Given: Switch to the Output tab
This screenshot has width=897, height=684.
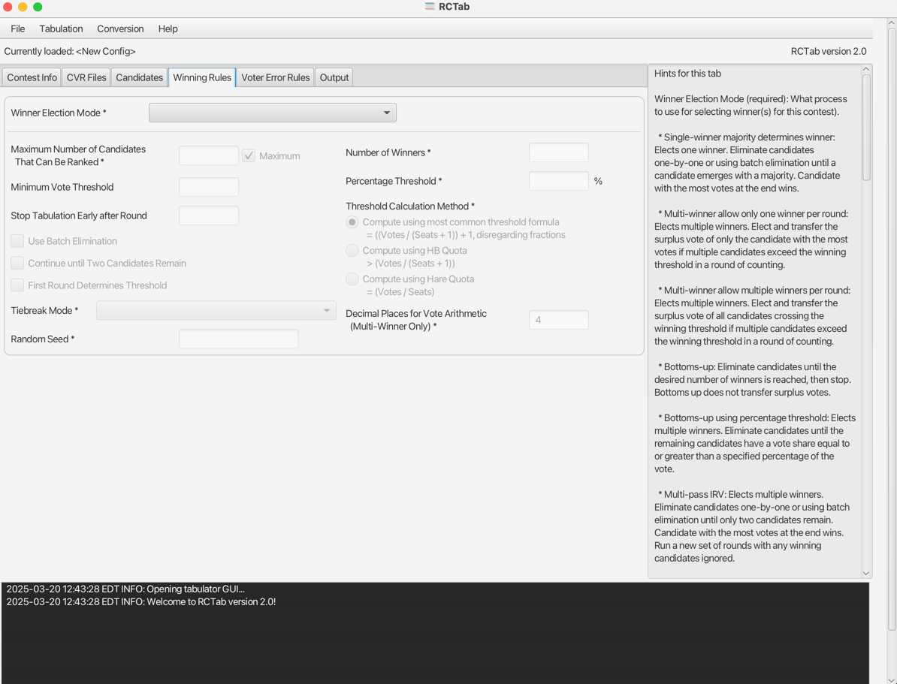Looking at the screenshot, I should tap(334, 77).
